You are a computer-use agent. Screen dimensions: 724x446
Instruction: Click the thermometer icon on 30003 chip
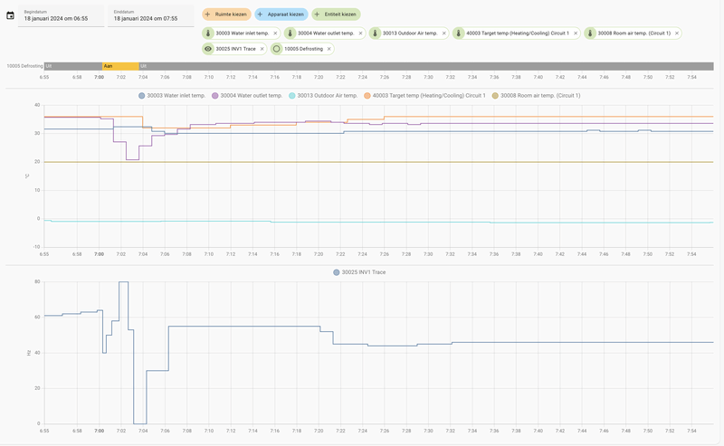coord(208,33)
